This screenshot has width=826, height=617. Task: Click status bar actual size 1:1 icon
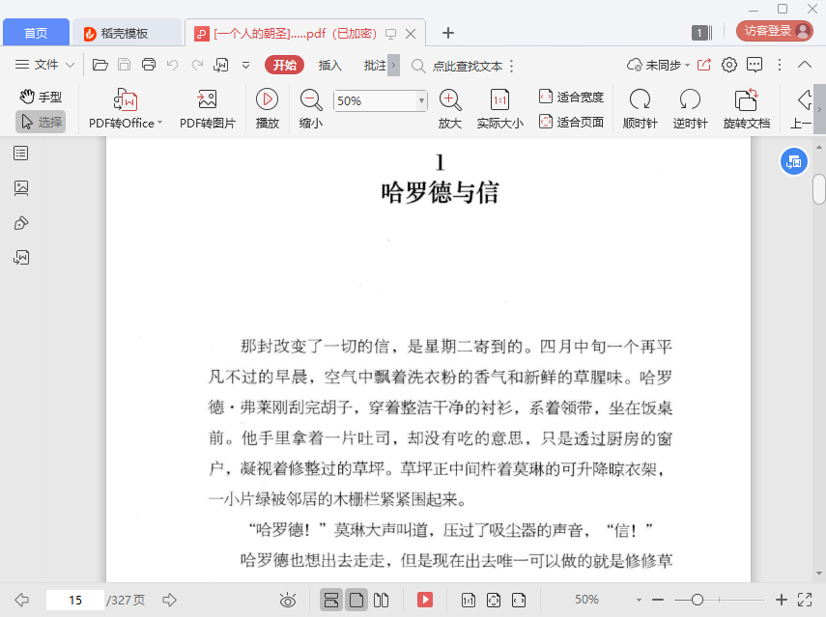click(469, 600)
